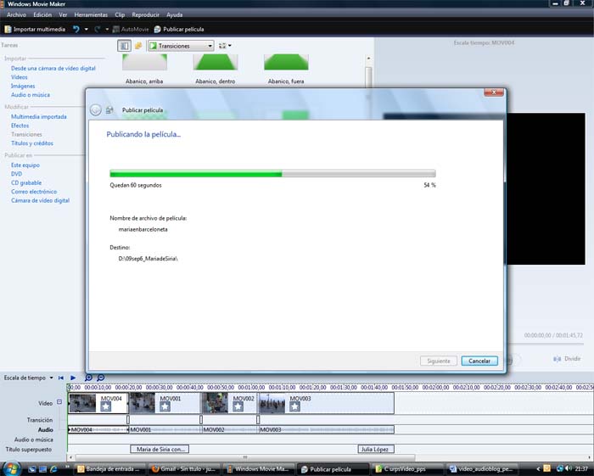Viewport: 594px width, 476px height.
Task: Click the Siguiente button in dialog
Action: coord(439,361)
